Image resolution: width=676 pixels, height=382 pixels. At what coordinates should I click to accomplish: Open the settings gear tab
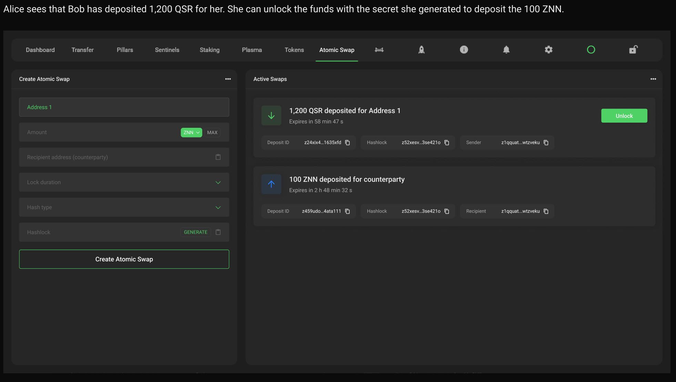549,50
